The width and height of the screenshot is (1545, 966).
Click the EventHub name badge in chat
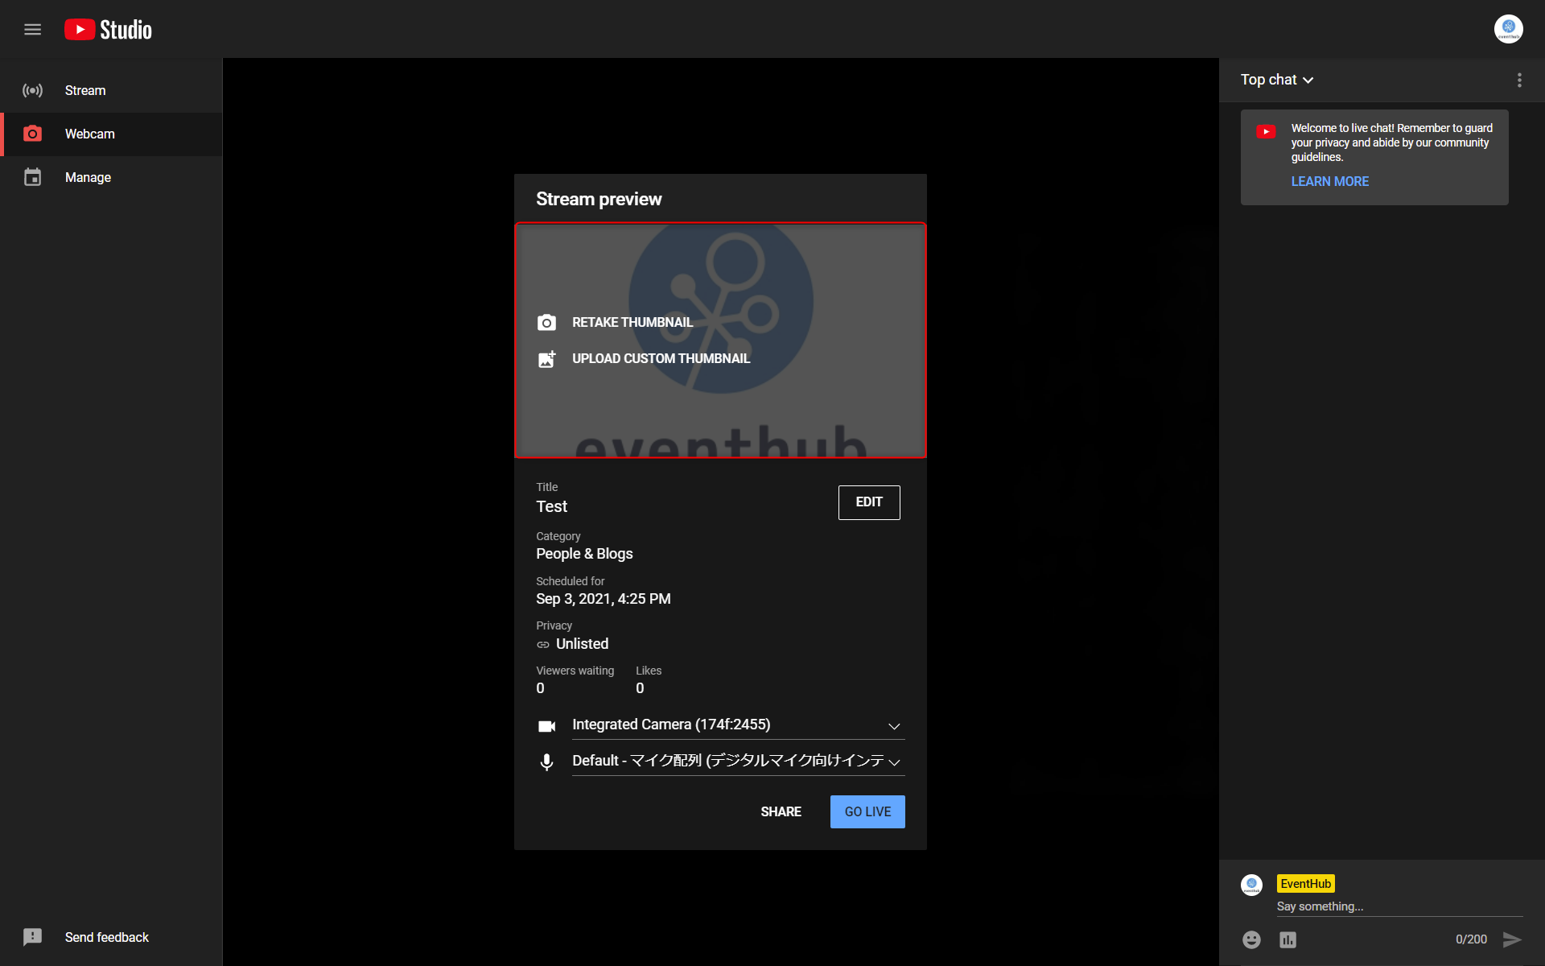1305,884
